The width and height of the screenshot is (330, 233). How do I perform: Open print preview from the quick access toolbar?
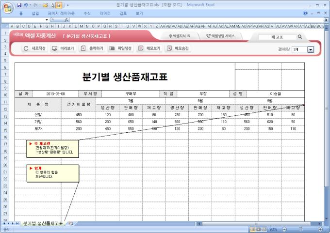tap(52, 5)
